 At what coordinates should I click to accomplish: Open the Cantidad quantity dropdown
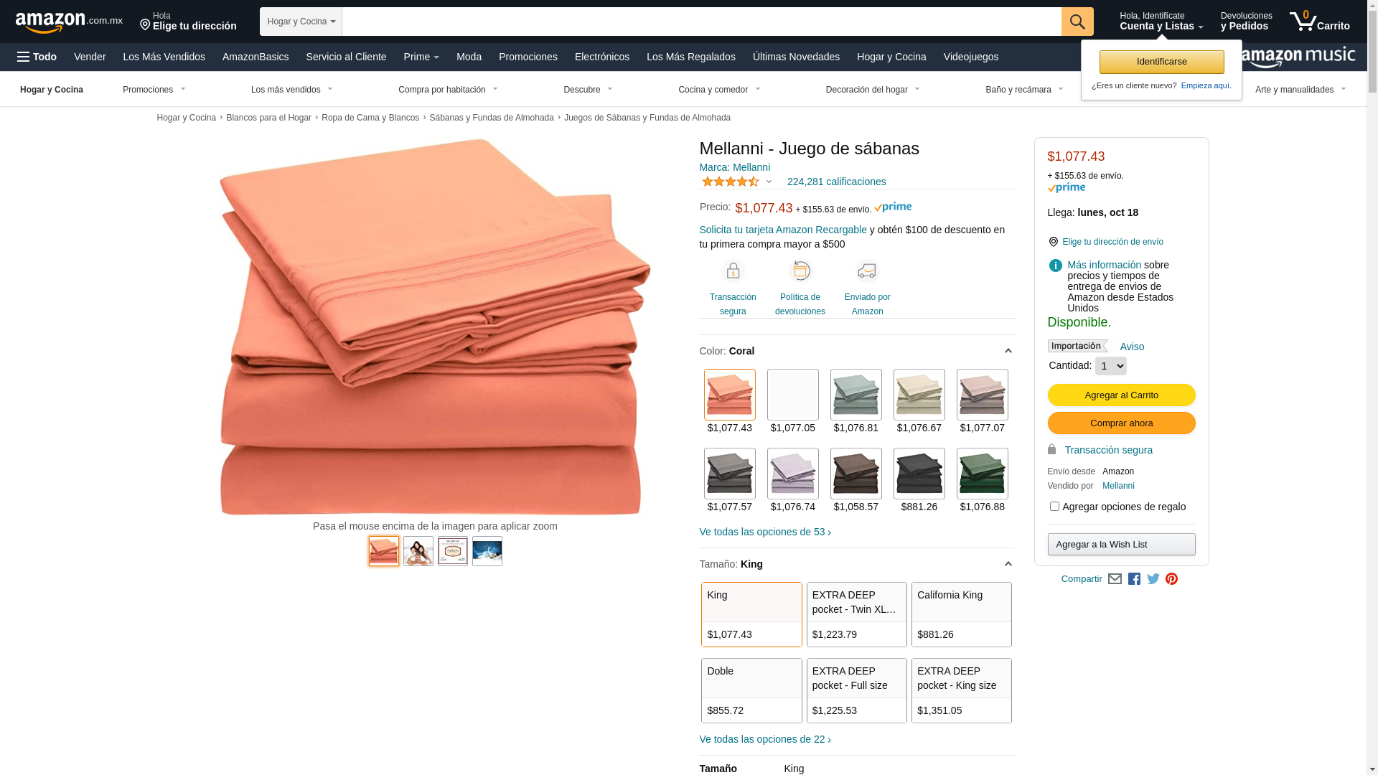1110,366
